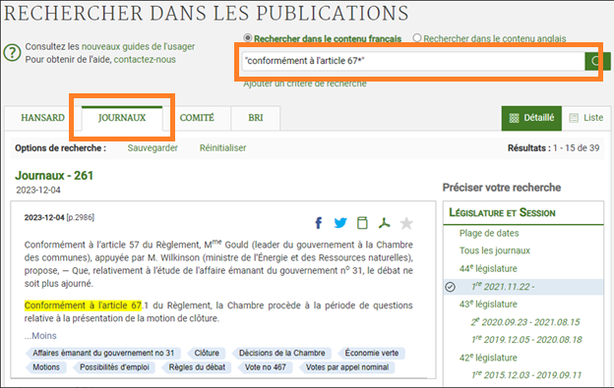
Task: Select search in French content radio
Action: coord(248,38)
